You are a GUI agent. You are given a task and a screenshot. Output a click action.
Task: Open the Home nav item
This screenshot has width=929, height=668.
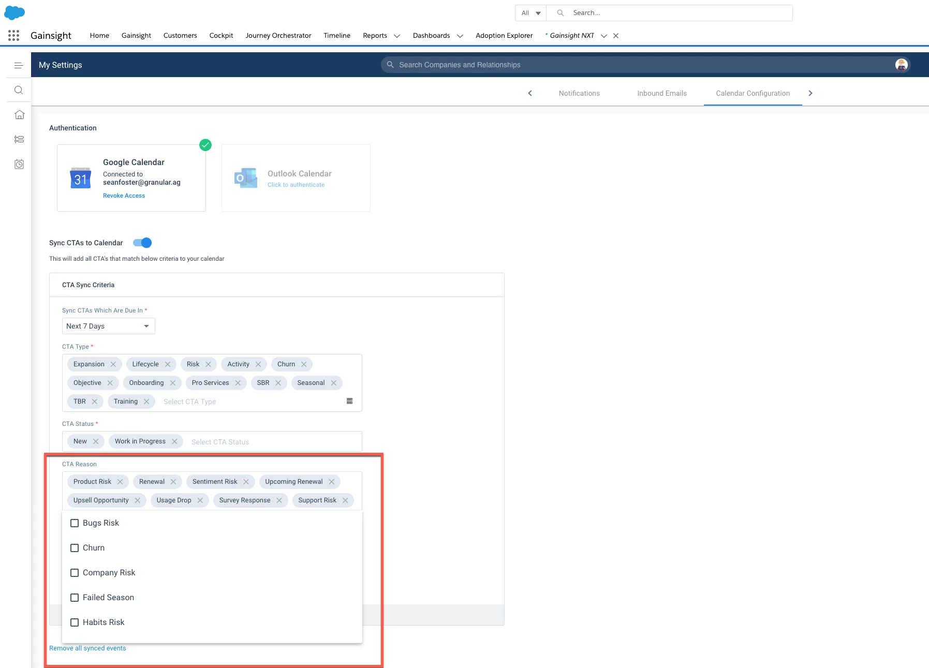pos(99,35)
